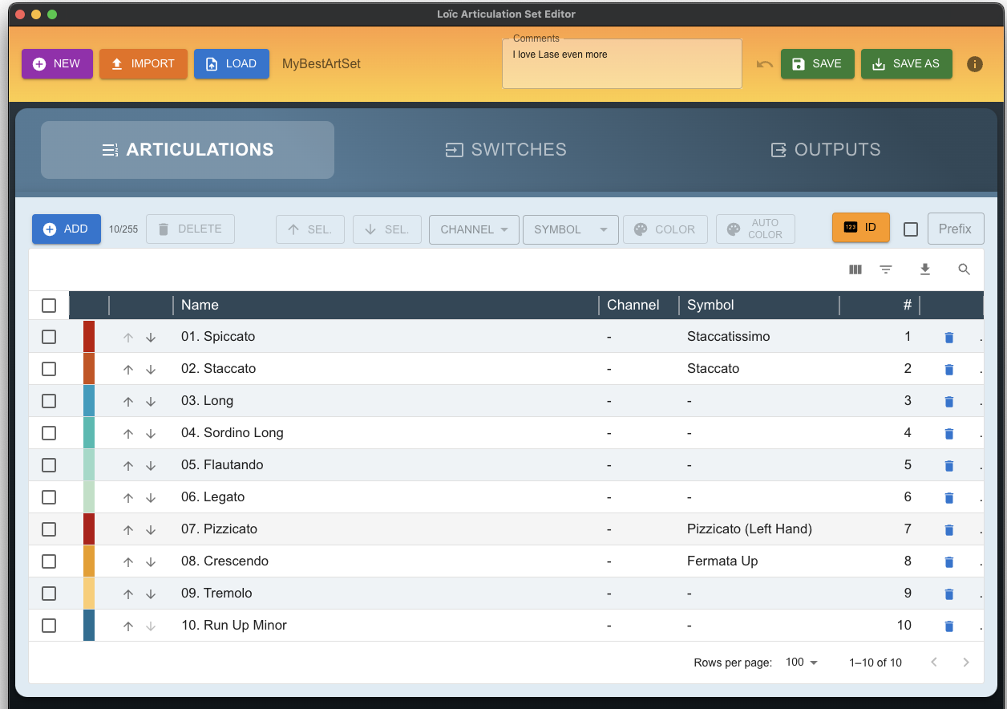Toggle the select-all checkbox in header
The image size is (1007, 709).
(49, 305)
